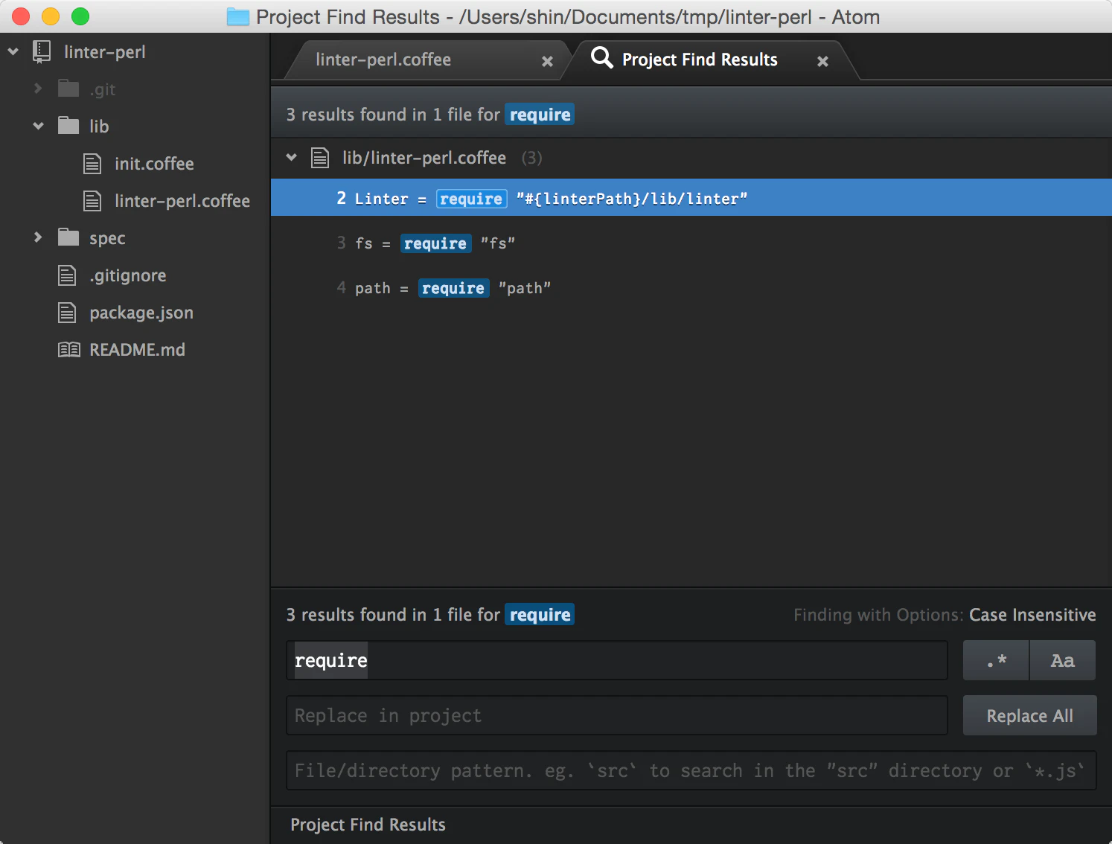Focus the find input containing 'require'
1112x844 pixels.
pyautogui.click(x=617, y=660)
